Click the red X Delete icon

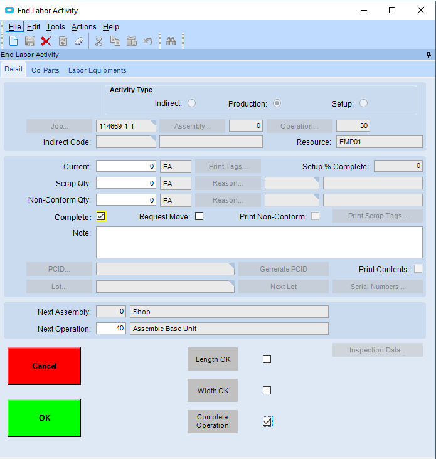coord(46,41)
